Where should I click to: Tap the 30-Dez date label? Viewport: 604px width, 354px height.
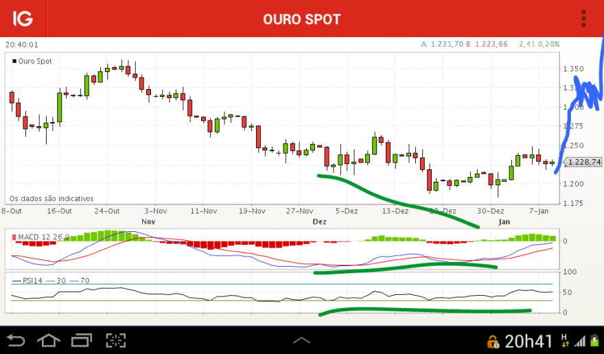490,211
